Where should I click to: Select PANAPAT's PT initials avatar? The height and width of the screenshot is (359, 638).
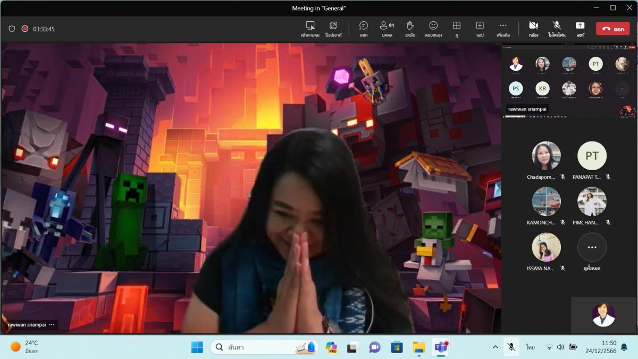point(592,156)
